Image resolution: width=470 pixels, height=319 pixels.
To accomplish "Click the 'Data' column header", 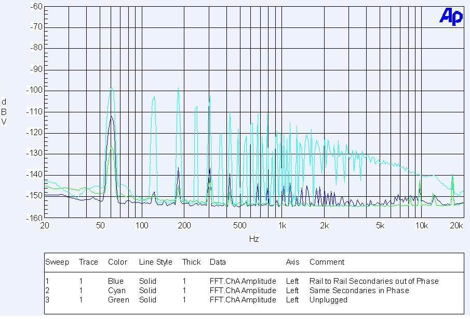I will tap(218, 262).
